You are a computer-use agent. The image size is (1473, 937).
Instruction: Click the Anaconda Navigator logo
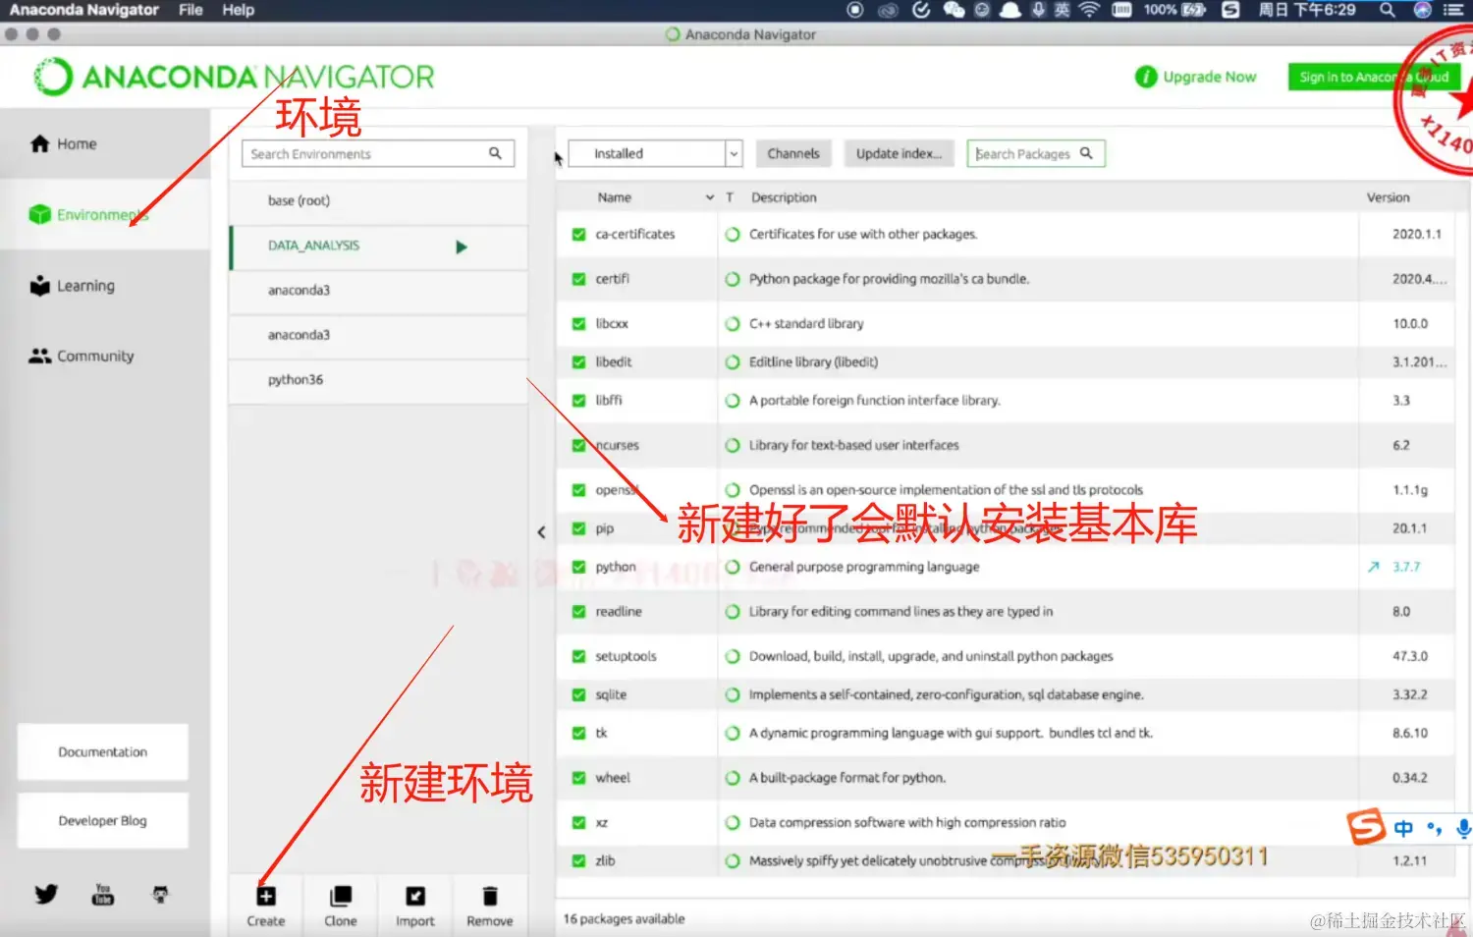pyautogui.click(x=234, y=77)
